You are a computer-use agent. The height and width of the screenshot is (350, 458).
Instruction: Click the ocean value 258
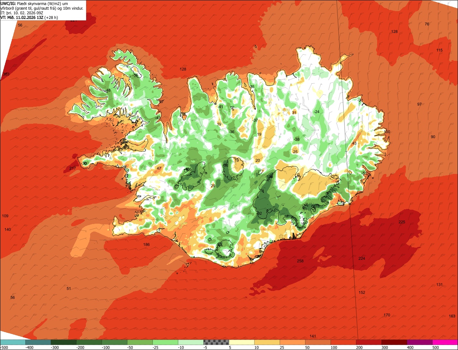pyautogui.click(x=300, y=261)
